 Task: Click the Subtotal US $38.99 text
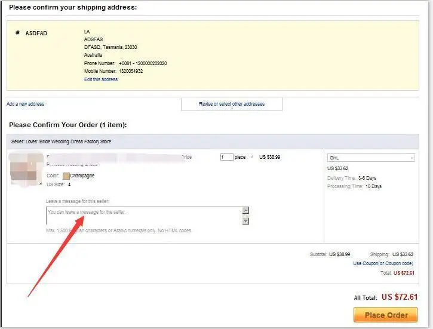click(330, 254)
